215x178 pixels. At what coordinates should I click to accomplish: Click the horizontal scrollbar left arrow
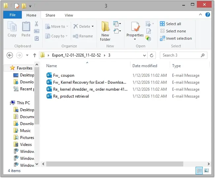(x=43, y=164)
